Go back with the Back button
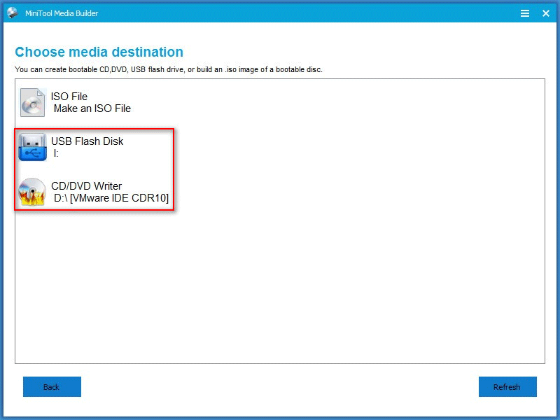Viewport: 560px width, 420px height. pos(52,387)
